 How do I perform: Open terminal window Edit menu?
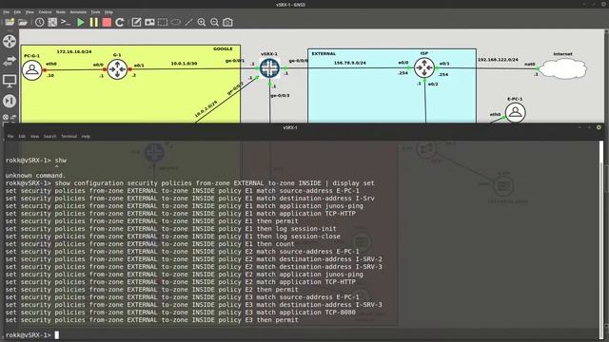click(22, 137)
